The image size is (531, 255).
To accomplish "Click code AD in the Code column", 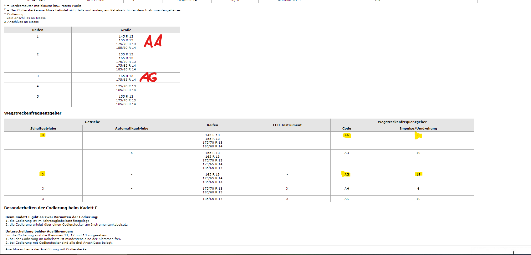I will coord(346,153).
